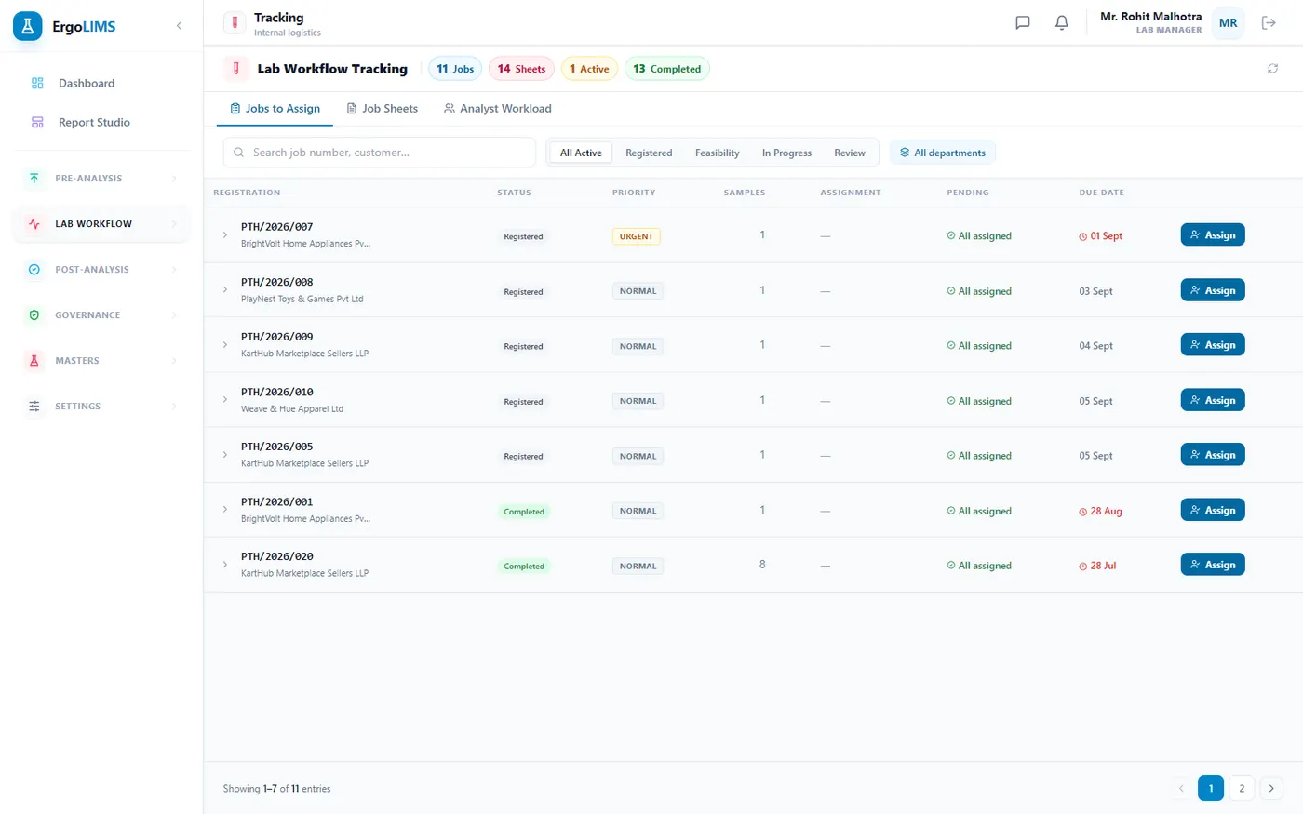Screen dimensions: 1303x814
Task: Select the Registered filter
Action: [x=649, y=153]
